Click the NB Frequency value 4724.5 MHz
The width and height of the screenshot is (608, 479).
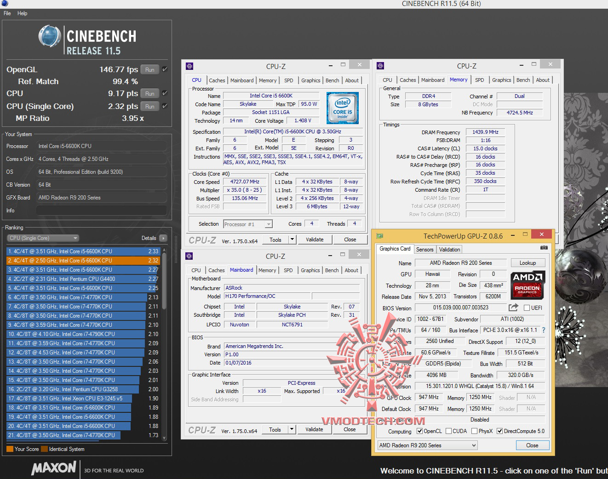519,113
